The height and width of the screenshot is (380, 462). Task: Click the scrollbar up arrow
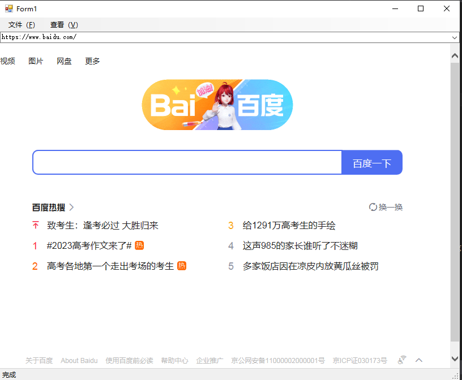tap(455, 55)
